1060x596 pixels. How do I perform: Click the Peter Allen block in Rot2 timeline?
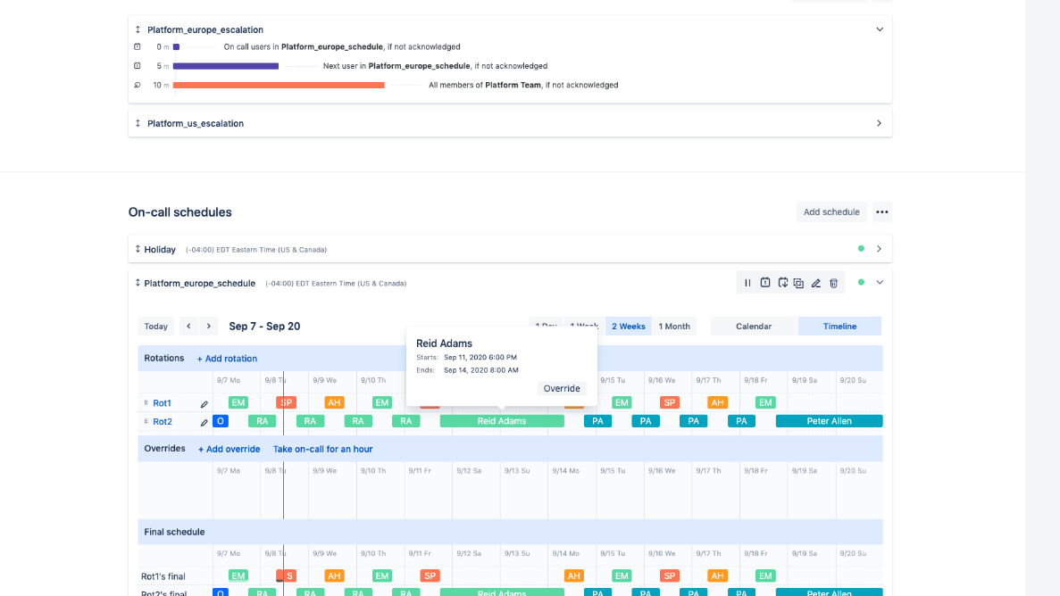click(829, 421)
